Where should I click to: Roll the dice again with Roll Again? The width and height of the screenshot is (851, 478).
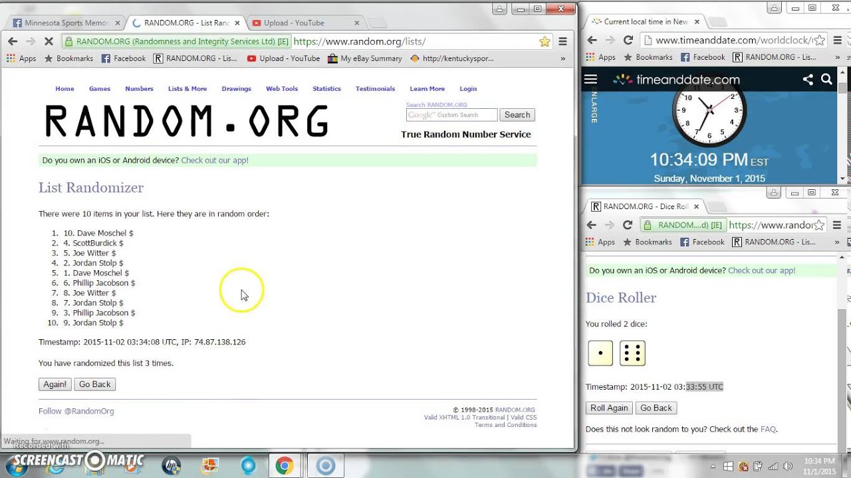(x=609, y=408)
